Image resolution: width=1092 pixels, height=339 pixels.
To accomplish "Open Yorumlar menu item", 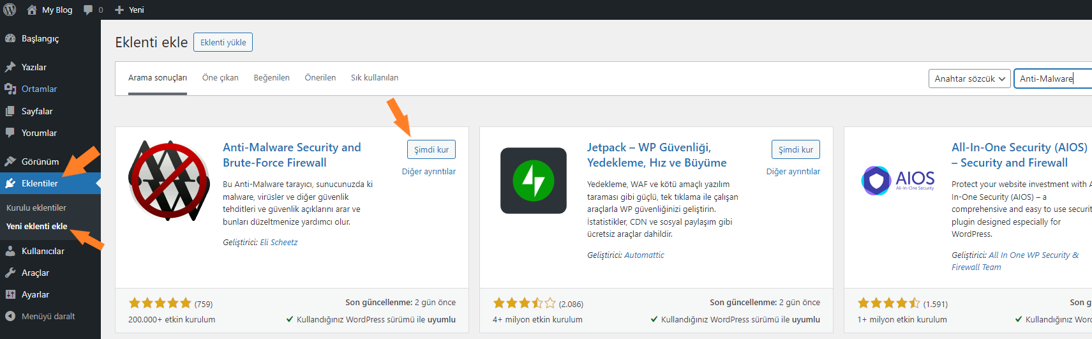I will point(39,133).
